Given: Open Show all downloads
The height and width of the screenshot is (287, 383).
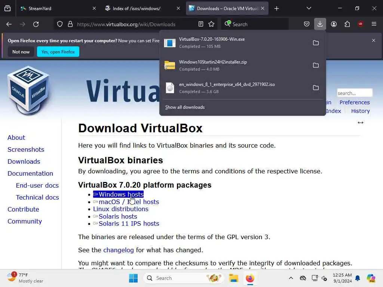Looking at the screenshot, I should tap(185, 107).
